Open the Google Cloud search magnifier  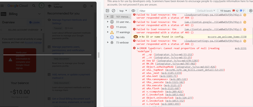(34, 6)
